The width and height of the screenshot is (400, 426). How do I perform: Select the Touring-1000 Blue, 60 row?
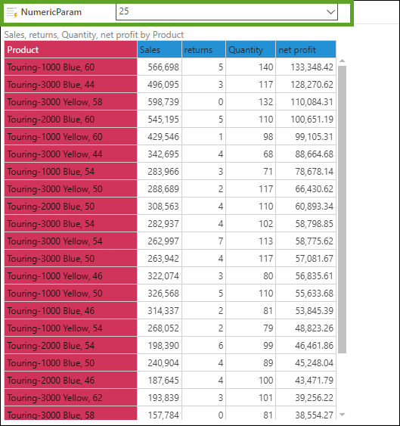click(170, 67)
